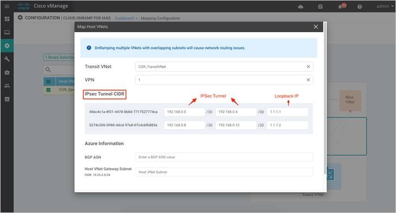The image size is (396, 213).
Task: Open the help question mark icon
Action: (x=360, y=7)
